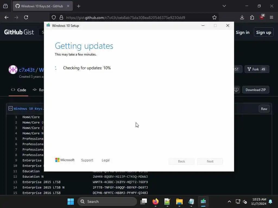Click the Microsoft logo in Setup window
This screenshot has height=208, width=278.
pyautogui.click(x=65, y=160)
